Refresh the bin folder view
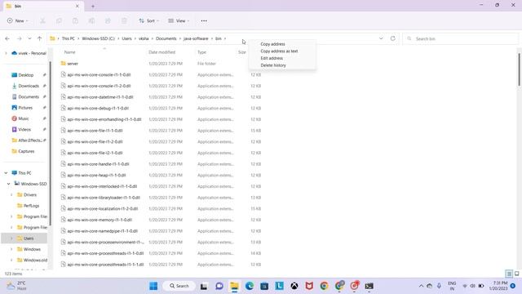Screen dimensions: 522x294 [393, 38]
